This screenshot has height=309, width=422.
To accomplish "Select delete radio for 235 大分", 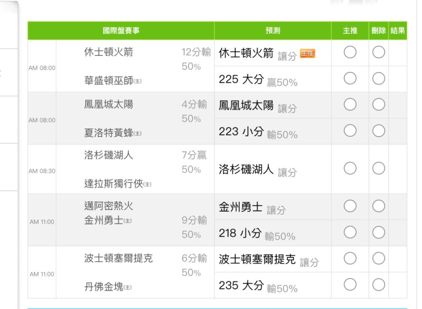I will click(x=378, y=284).
